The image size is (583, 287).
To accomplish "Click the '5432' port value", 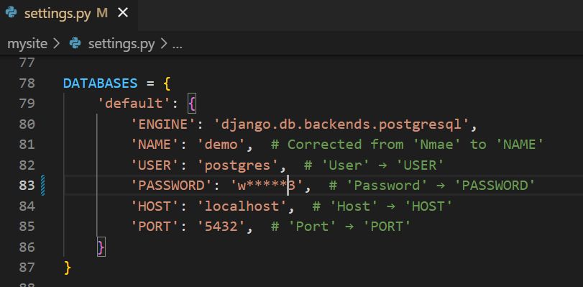I will 221,227.
